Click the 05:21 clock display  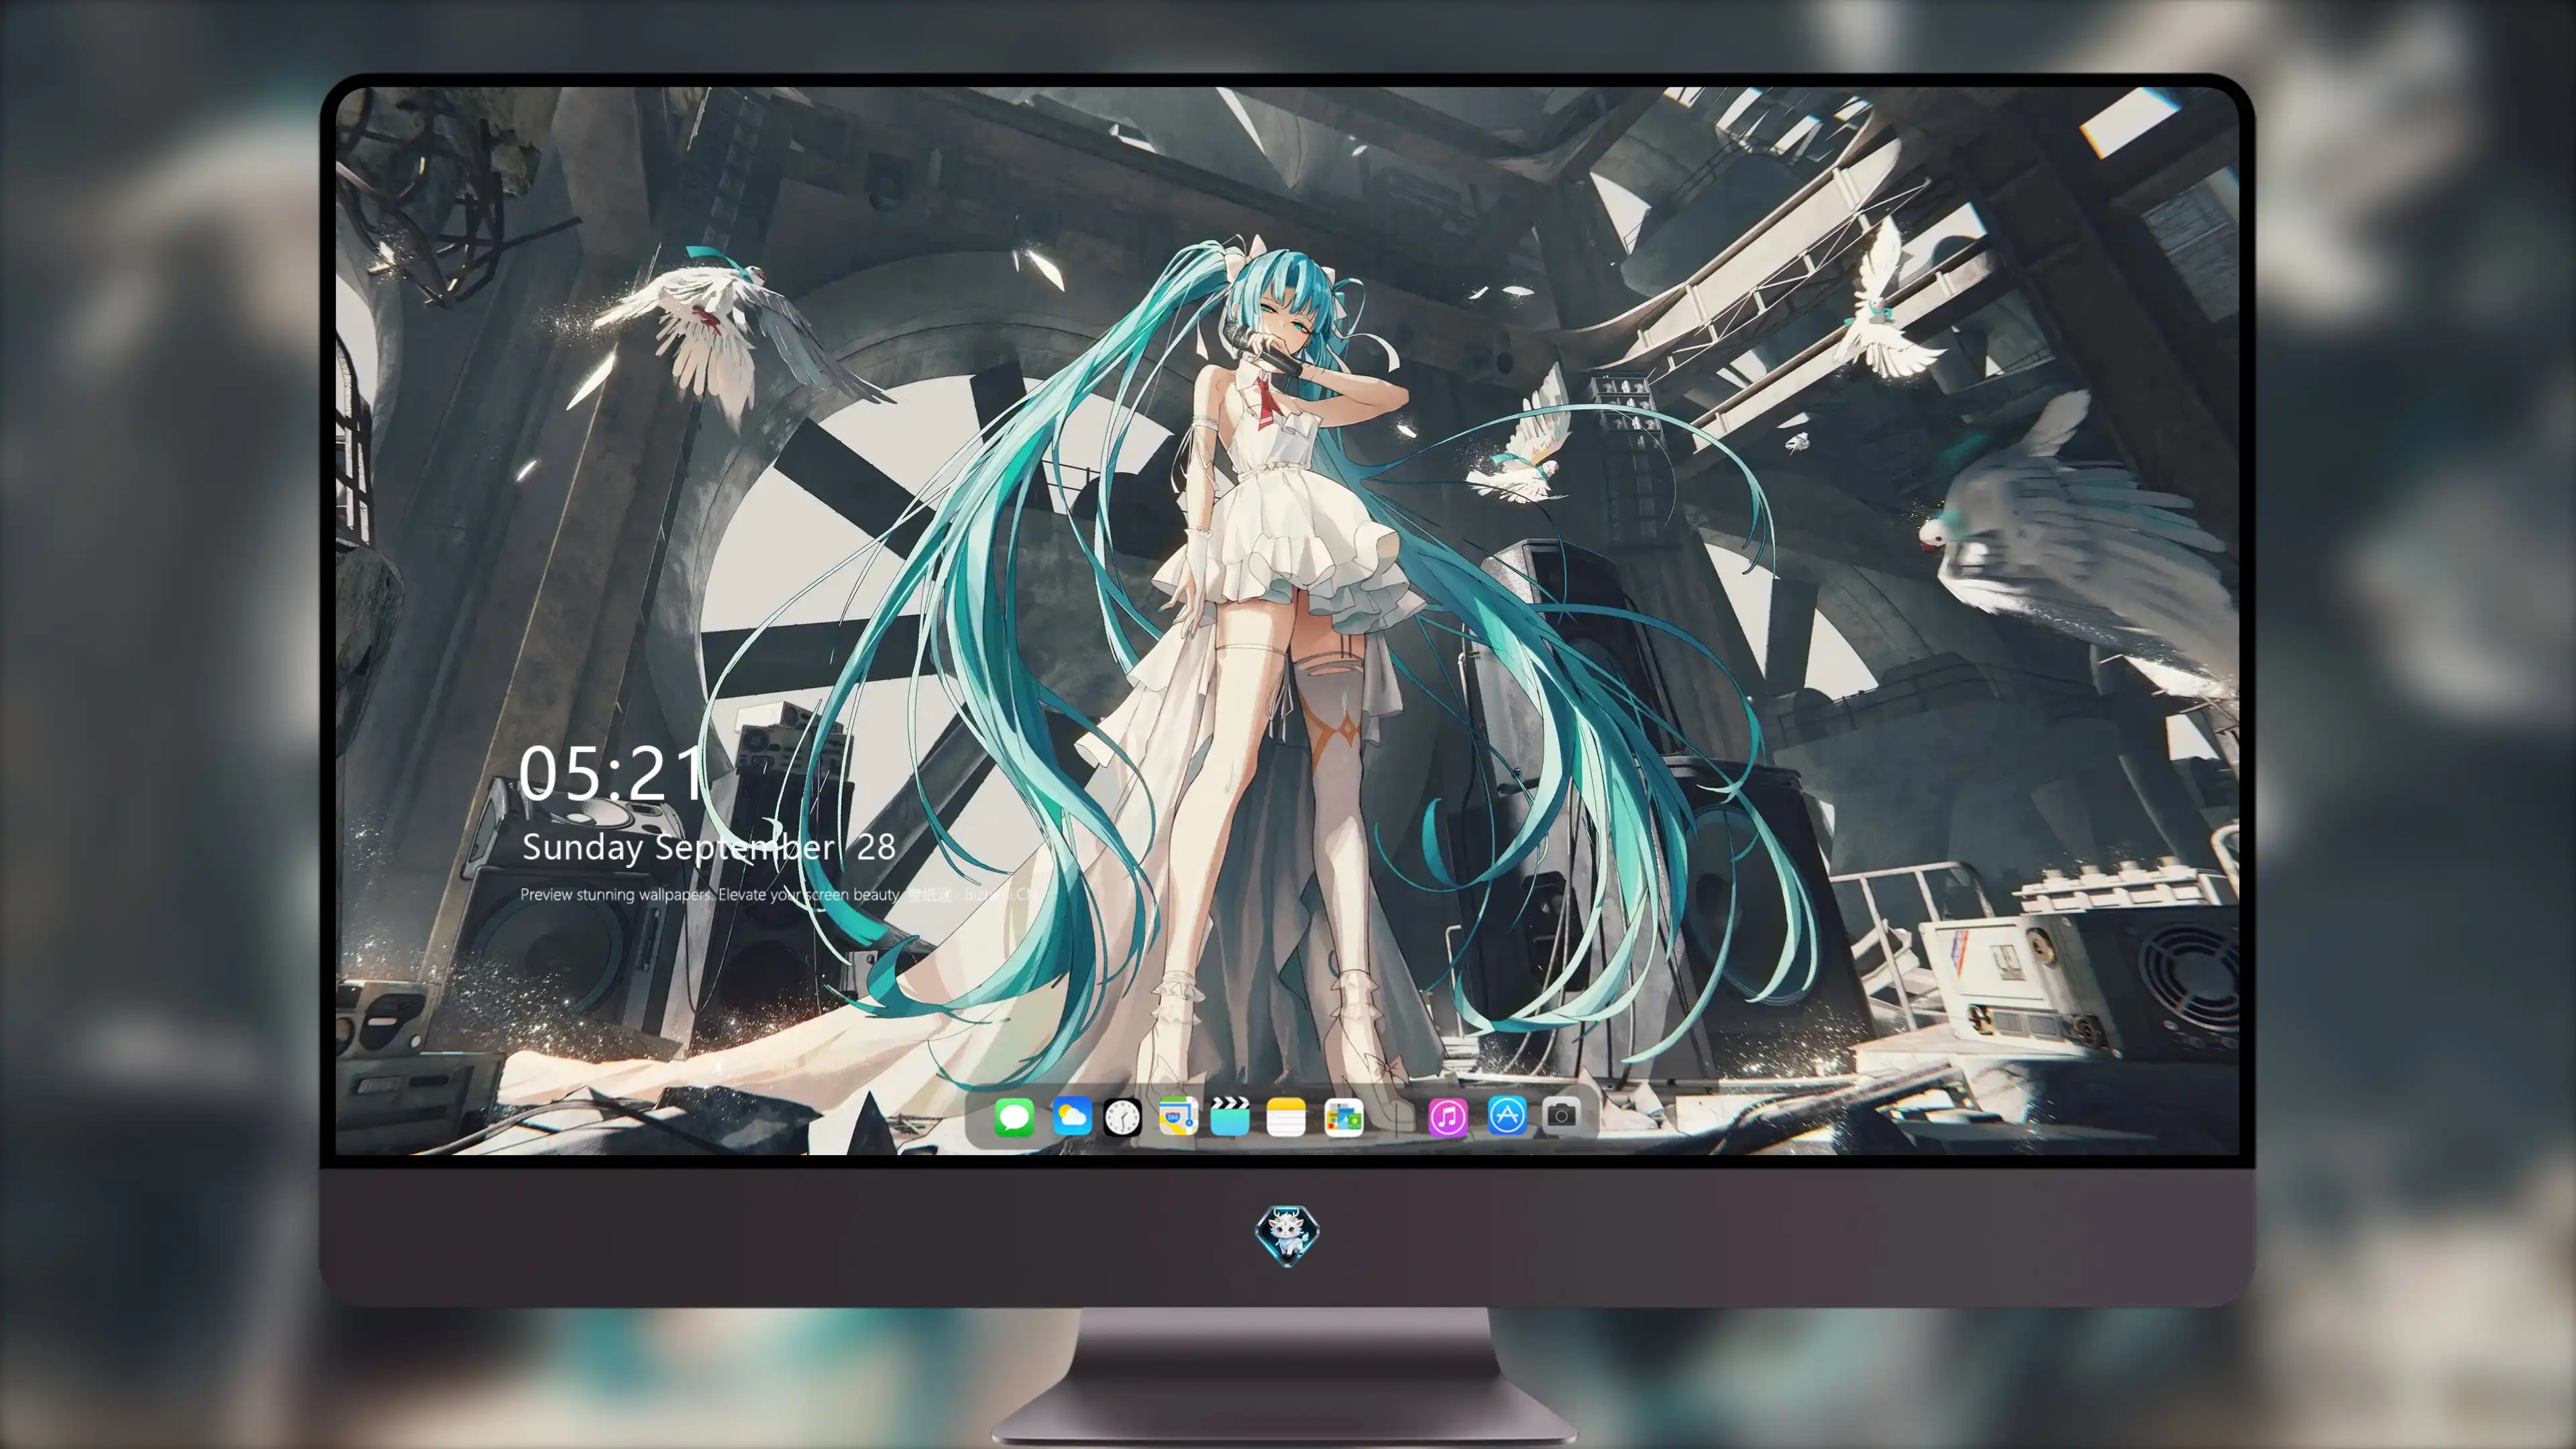point(612,773)
